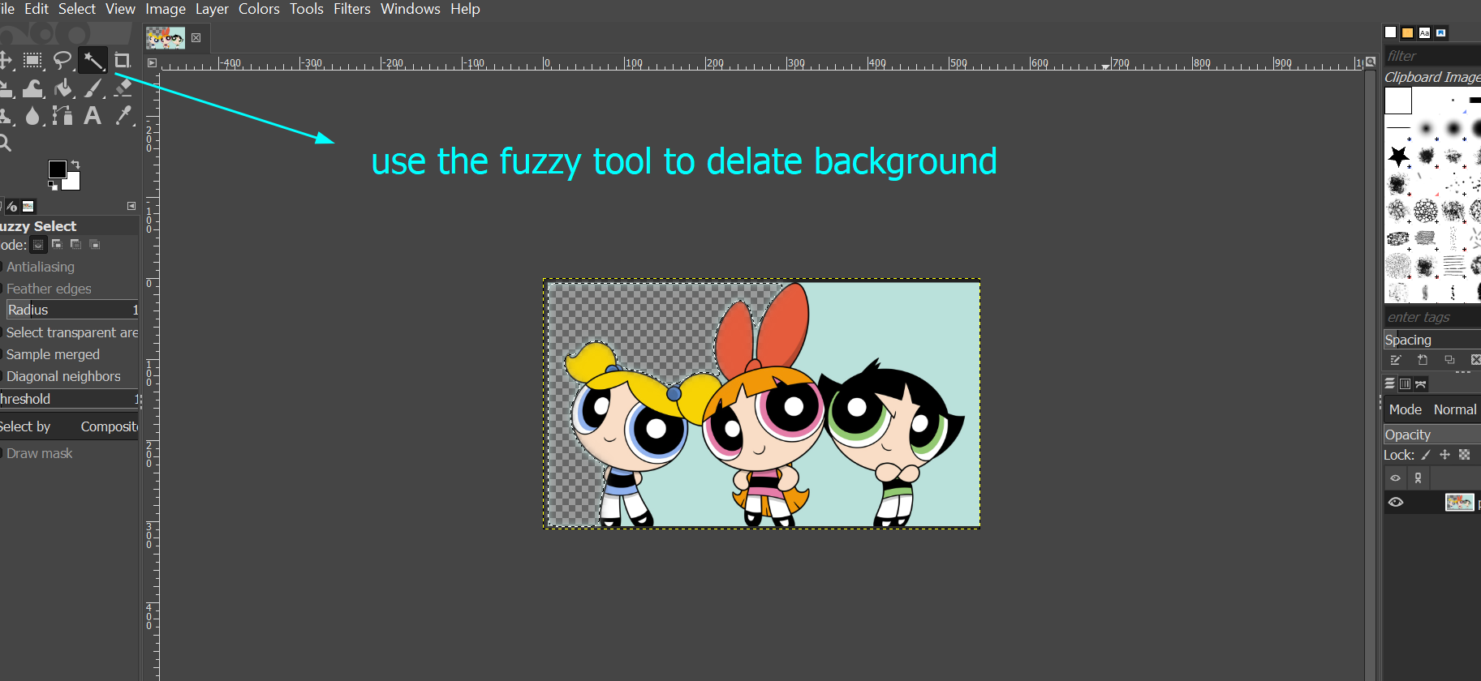Adjust the brush Spacing slider
This screenshot has height=681, width=1481.
[x=1432, y=340]
